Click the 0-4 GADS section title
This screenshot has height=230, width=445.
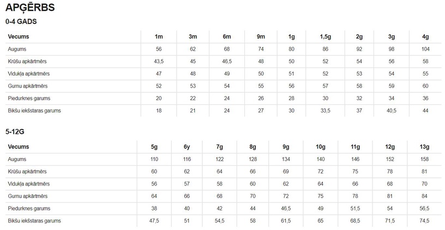[x=21, y=22]
